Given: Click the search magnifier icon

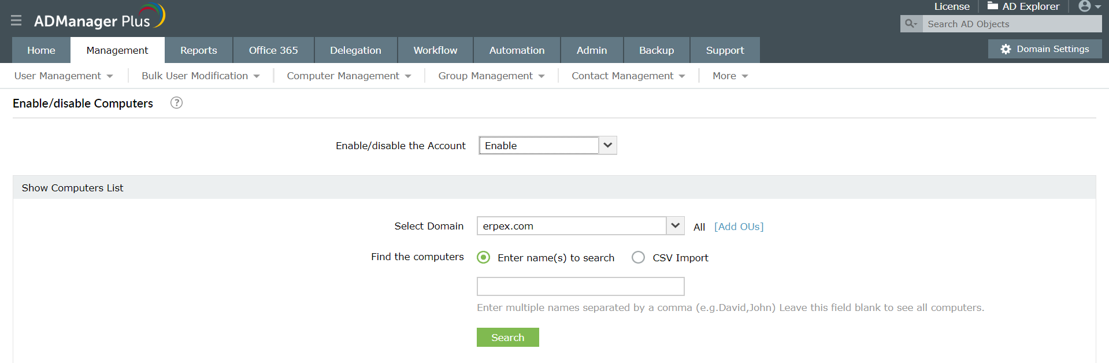Looking at the screenshot, I should (x=911, y=24).
